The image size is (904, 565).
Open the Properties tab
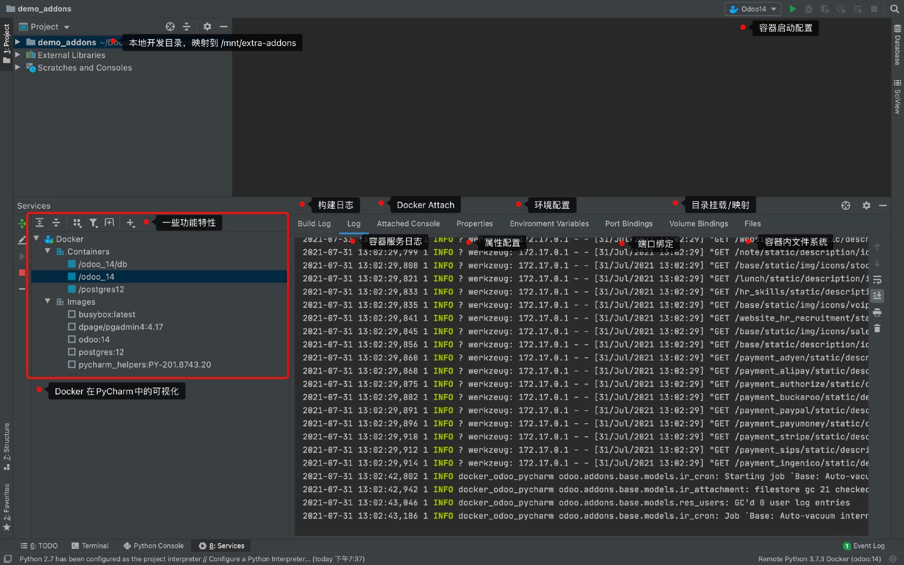click(x=474, y=224)
